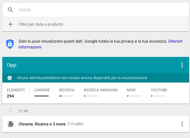190x138 pixels.
Task: Click the document bundle icon
Action: tap(11, 124)
